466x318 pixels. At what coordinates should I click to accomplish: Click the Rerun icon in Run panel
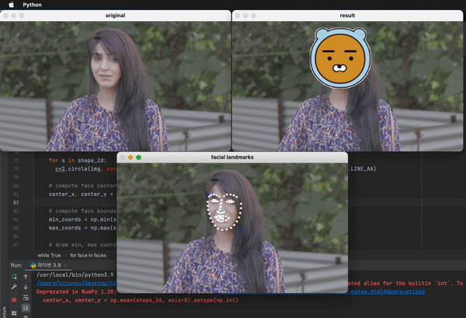(14, 277)
